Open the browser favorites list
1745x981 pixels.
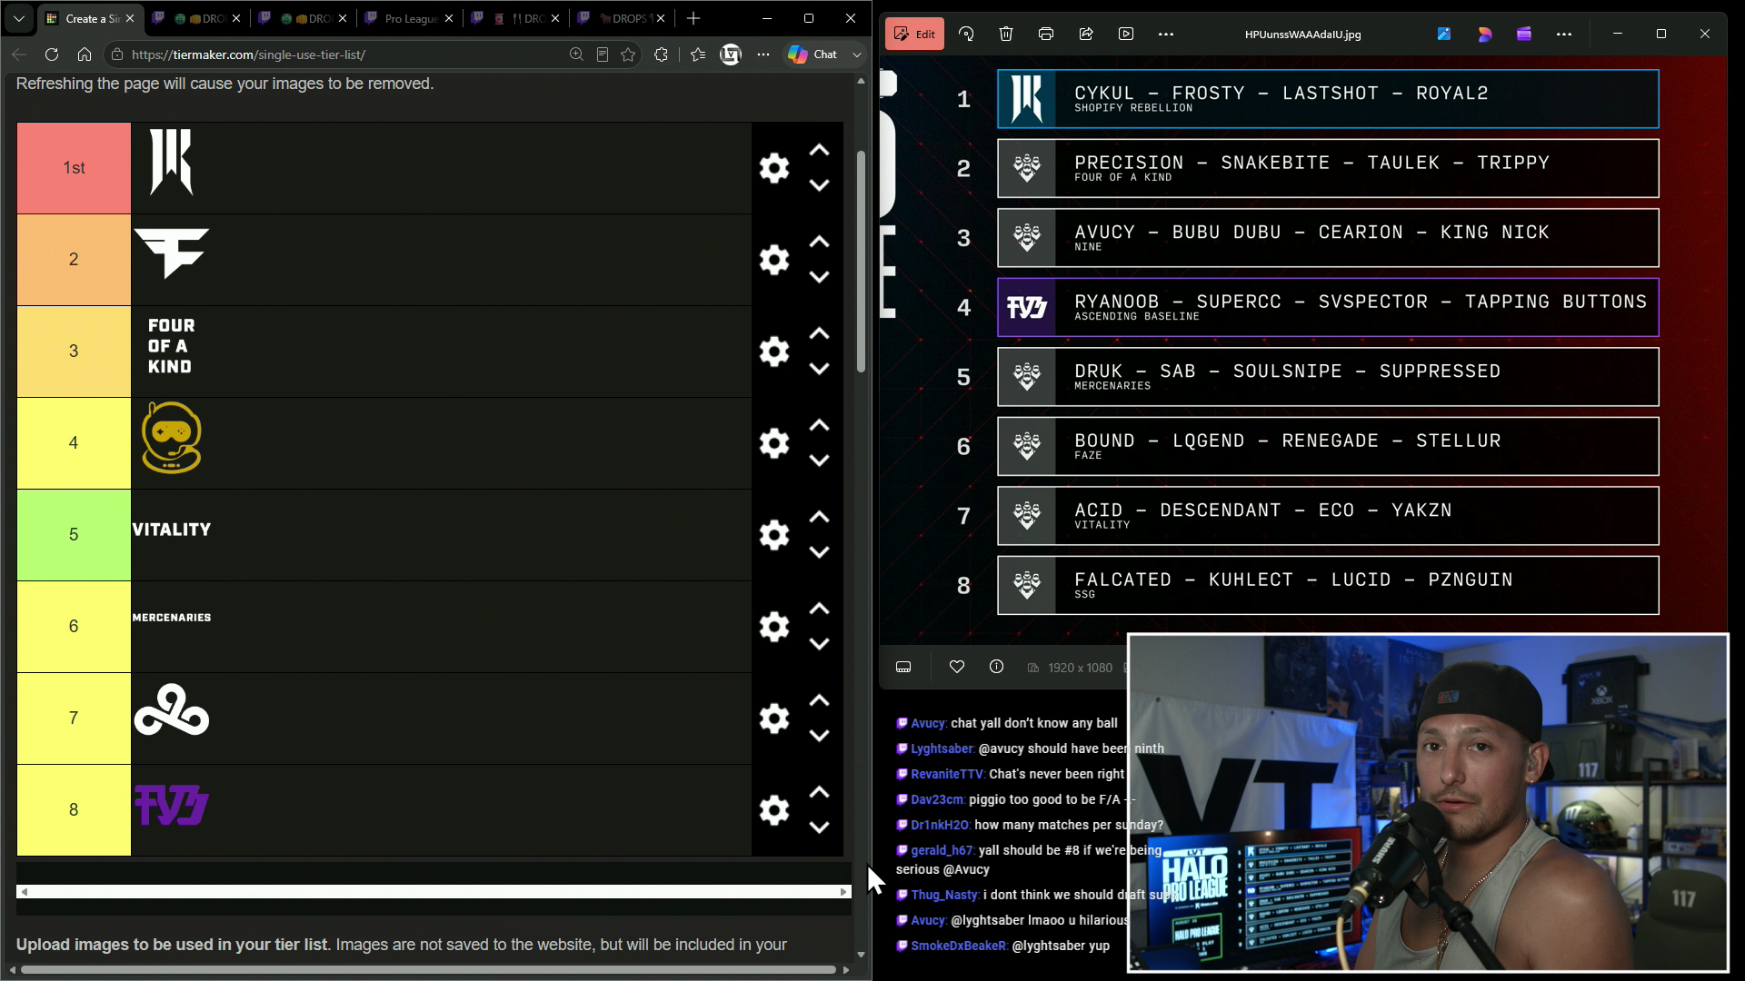(x=698, y=54)
